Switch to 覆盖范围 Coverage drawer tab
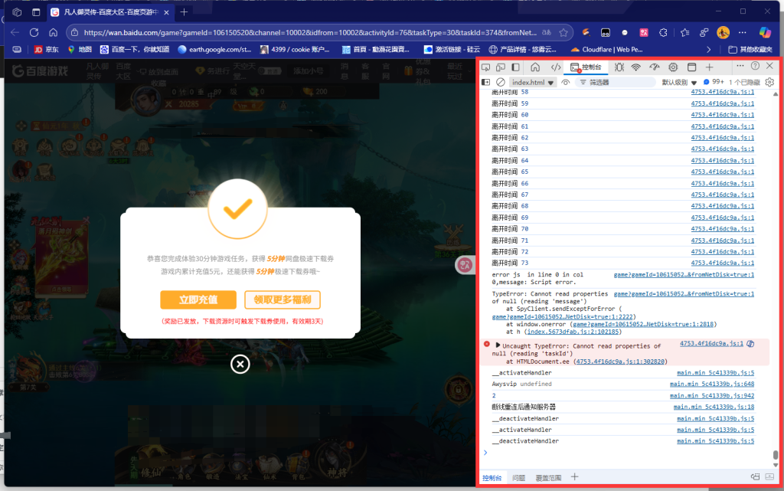Viewport: 784px width, 491px height. [548, 478]
